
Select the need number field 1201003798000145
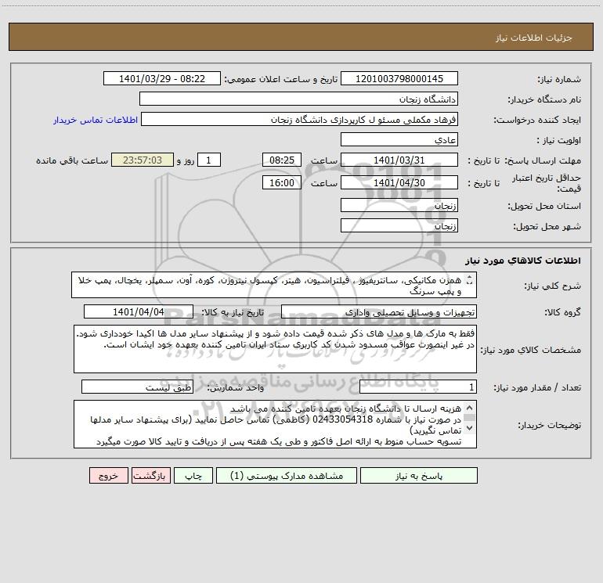(399, 78)
